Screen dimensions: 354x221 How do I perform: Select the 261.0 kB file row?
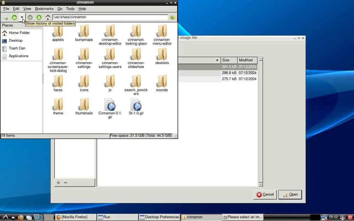coord(218,67)
